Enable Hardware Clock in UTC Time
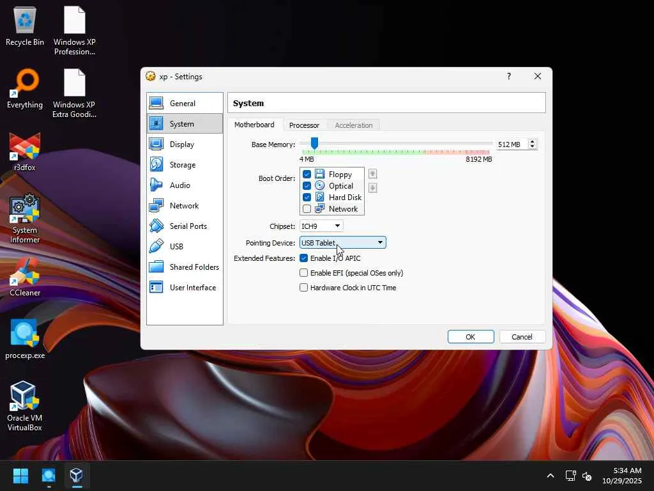654x491 pixels. pos(303,287)
